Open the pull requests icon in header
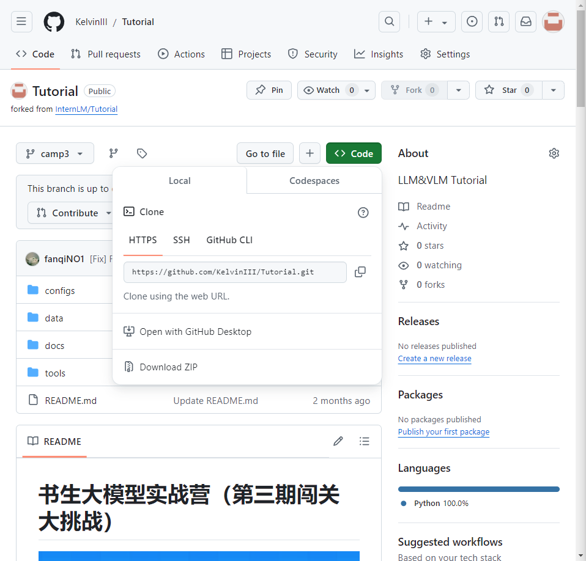Viewport: 586px width, 561px height. 499,21
